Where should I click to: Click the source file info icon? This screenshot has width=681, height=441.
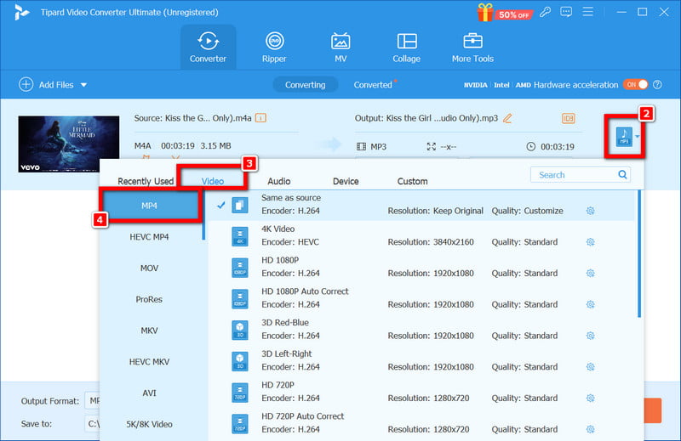pyautogui.click(x=260, y=118)
